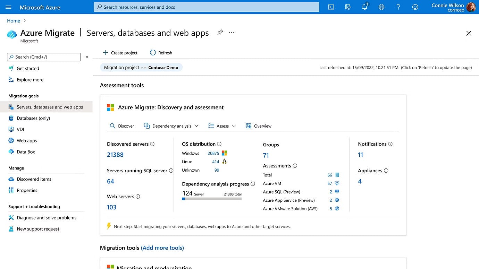View Discovered items under Manage
The width and height of the screenshot is (479, 269).
tap(33, 179)
